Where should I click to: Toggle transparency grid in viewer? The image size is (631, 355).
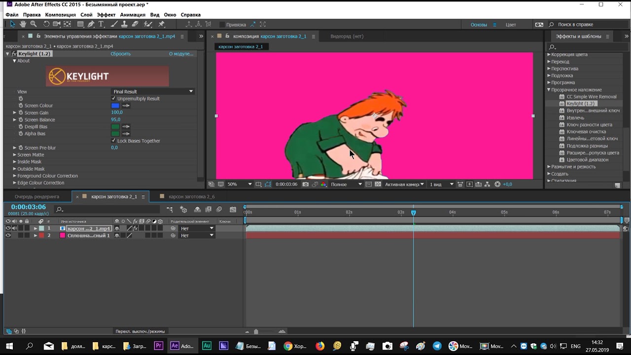pyautogui.click(x=378, y=184)
